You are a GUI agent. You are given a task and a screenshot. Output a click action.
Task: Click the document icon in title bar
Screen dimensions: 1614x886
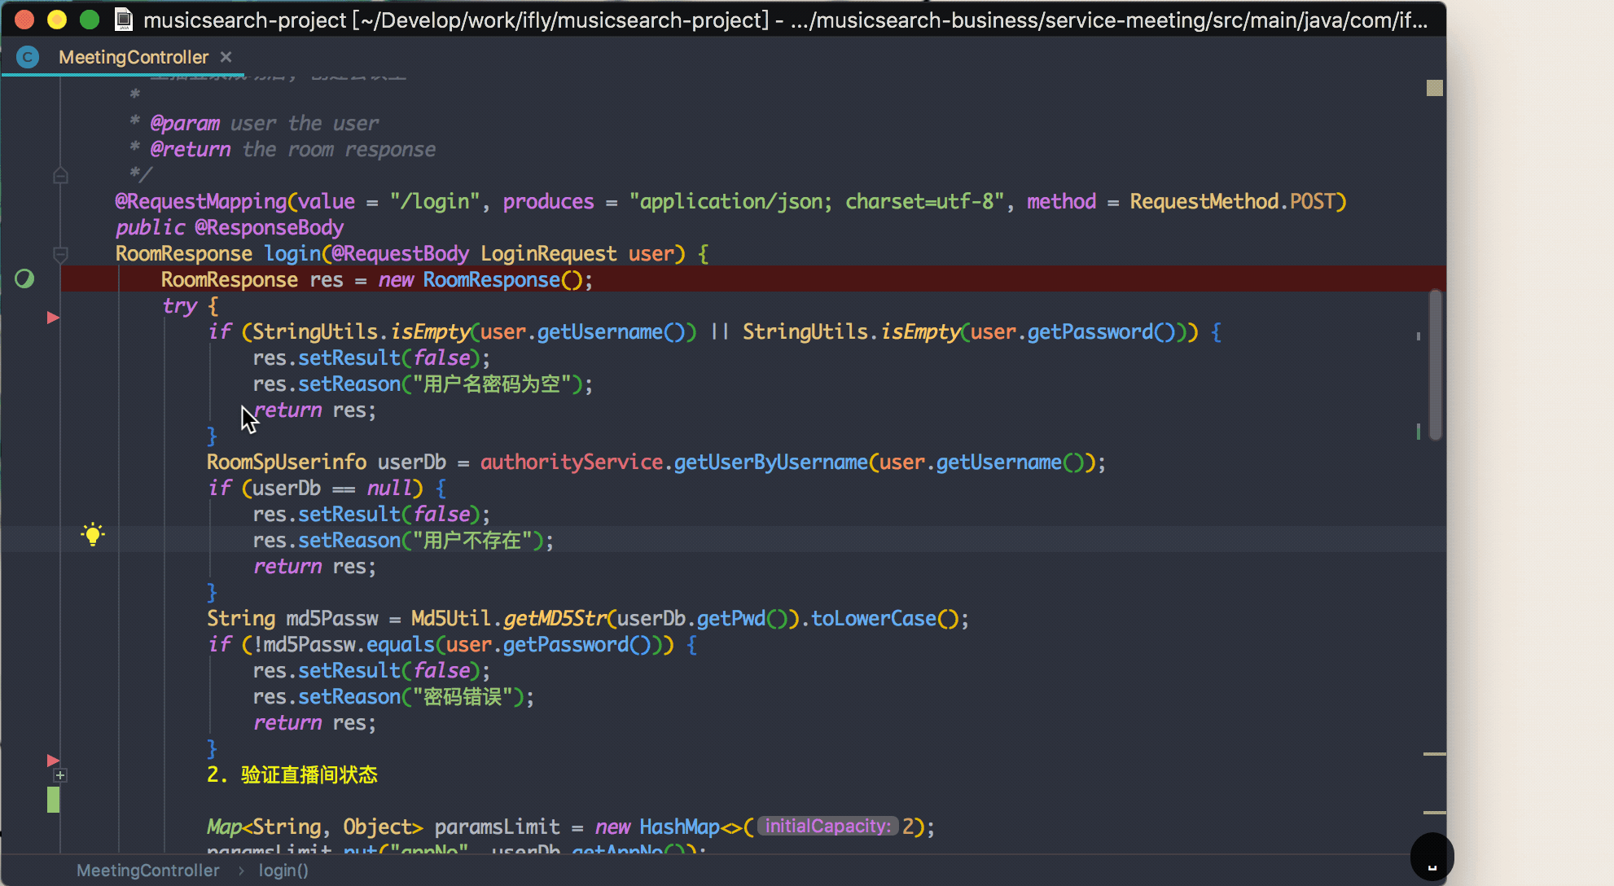click(124, 20)
